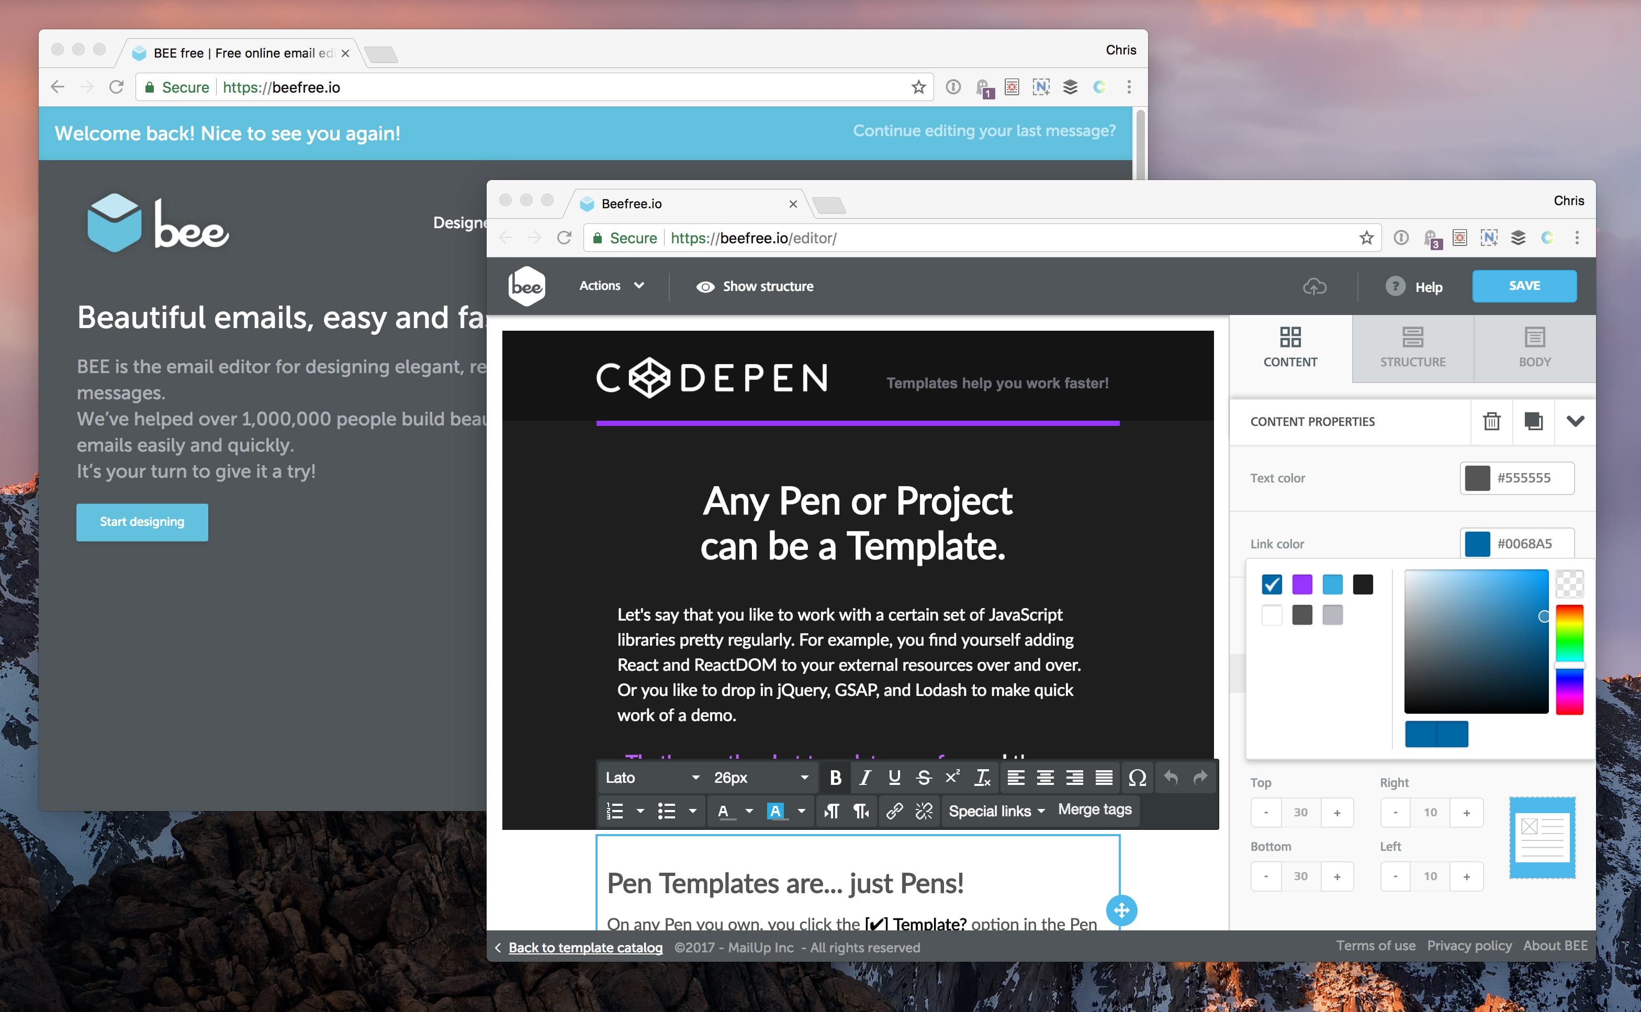This screenshot has height=1012, width=1641.
Task: Click the blue move handle on text block
Action: click(1121, 910)
